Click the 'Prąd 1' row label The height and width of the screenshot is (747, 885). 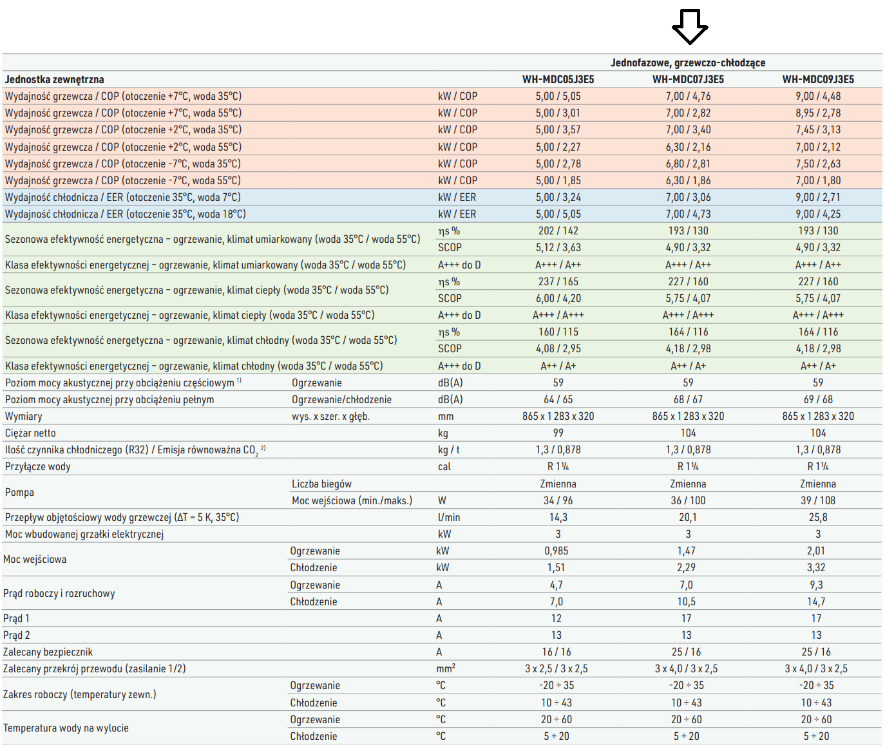16,618
